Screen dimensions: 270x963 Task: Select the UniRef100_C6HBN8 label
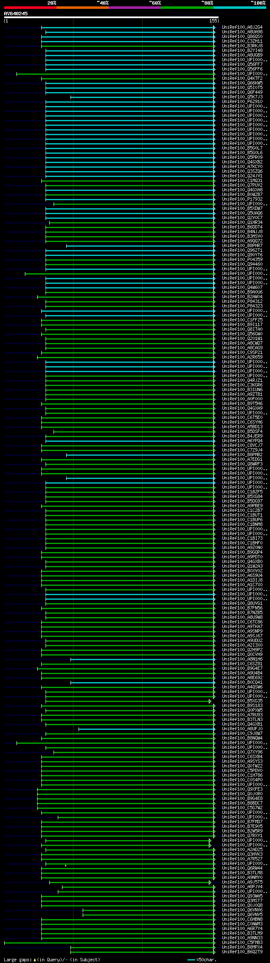point(242,919)
